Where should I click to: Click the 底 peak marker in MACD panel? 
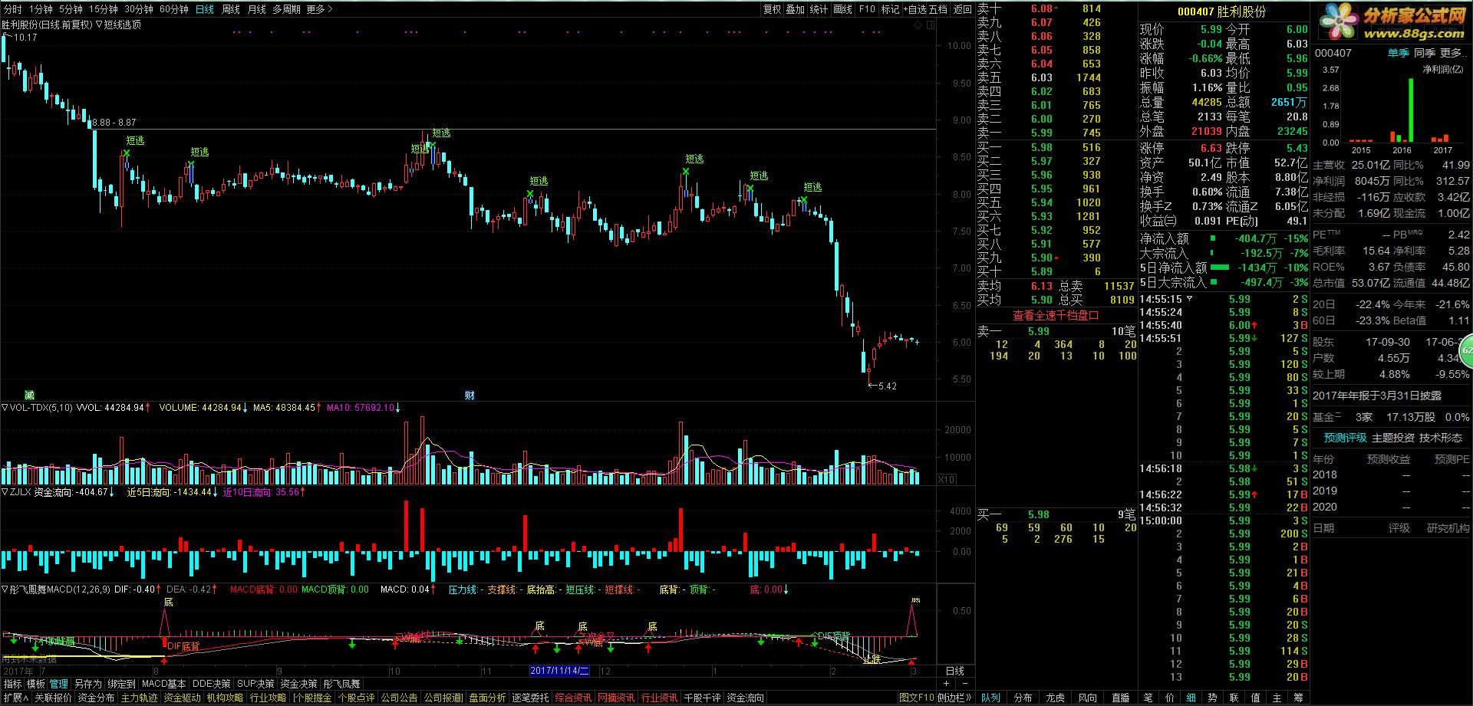point(168,603)
